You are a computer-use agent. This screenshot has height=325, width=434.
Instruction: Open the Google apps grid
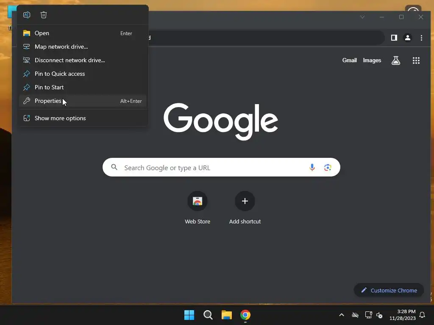416,60
